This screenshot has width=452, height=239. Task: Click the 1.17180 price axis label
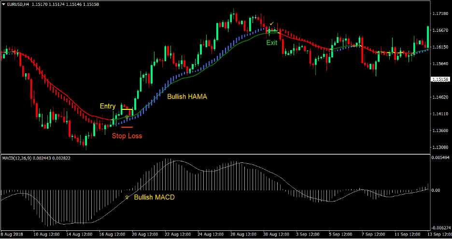pyautogui.click(x=439, y=13)
